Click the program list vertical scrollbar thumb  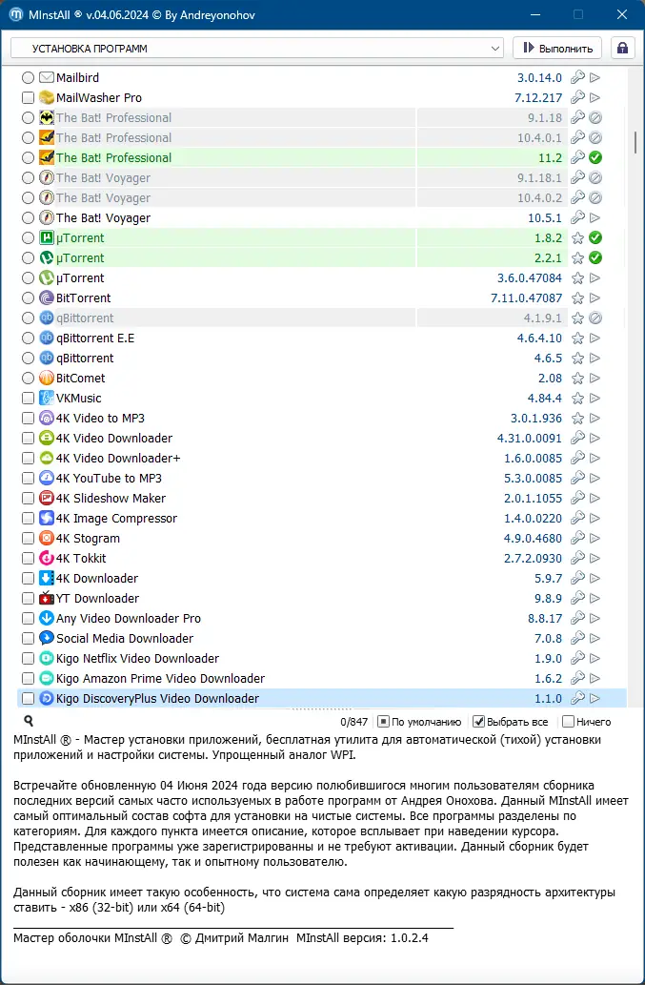point(636,142)
